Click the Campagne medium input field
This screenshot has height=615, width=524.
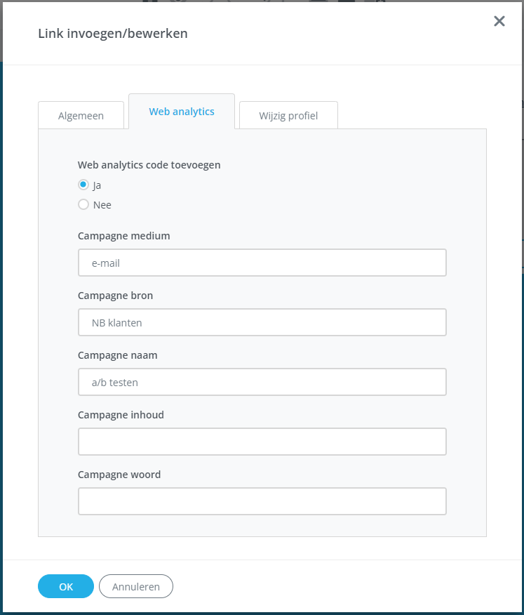(x=262, y=263)
